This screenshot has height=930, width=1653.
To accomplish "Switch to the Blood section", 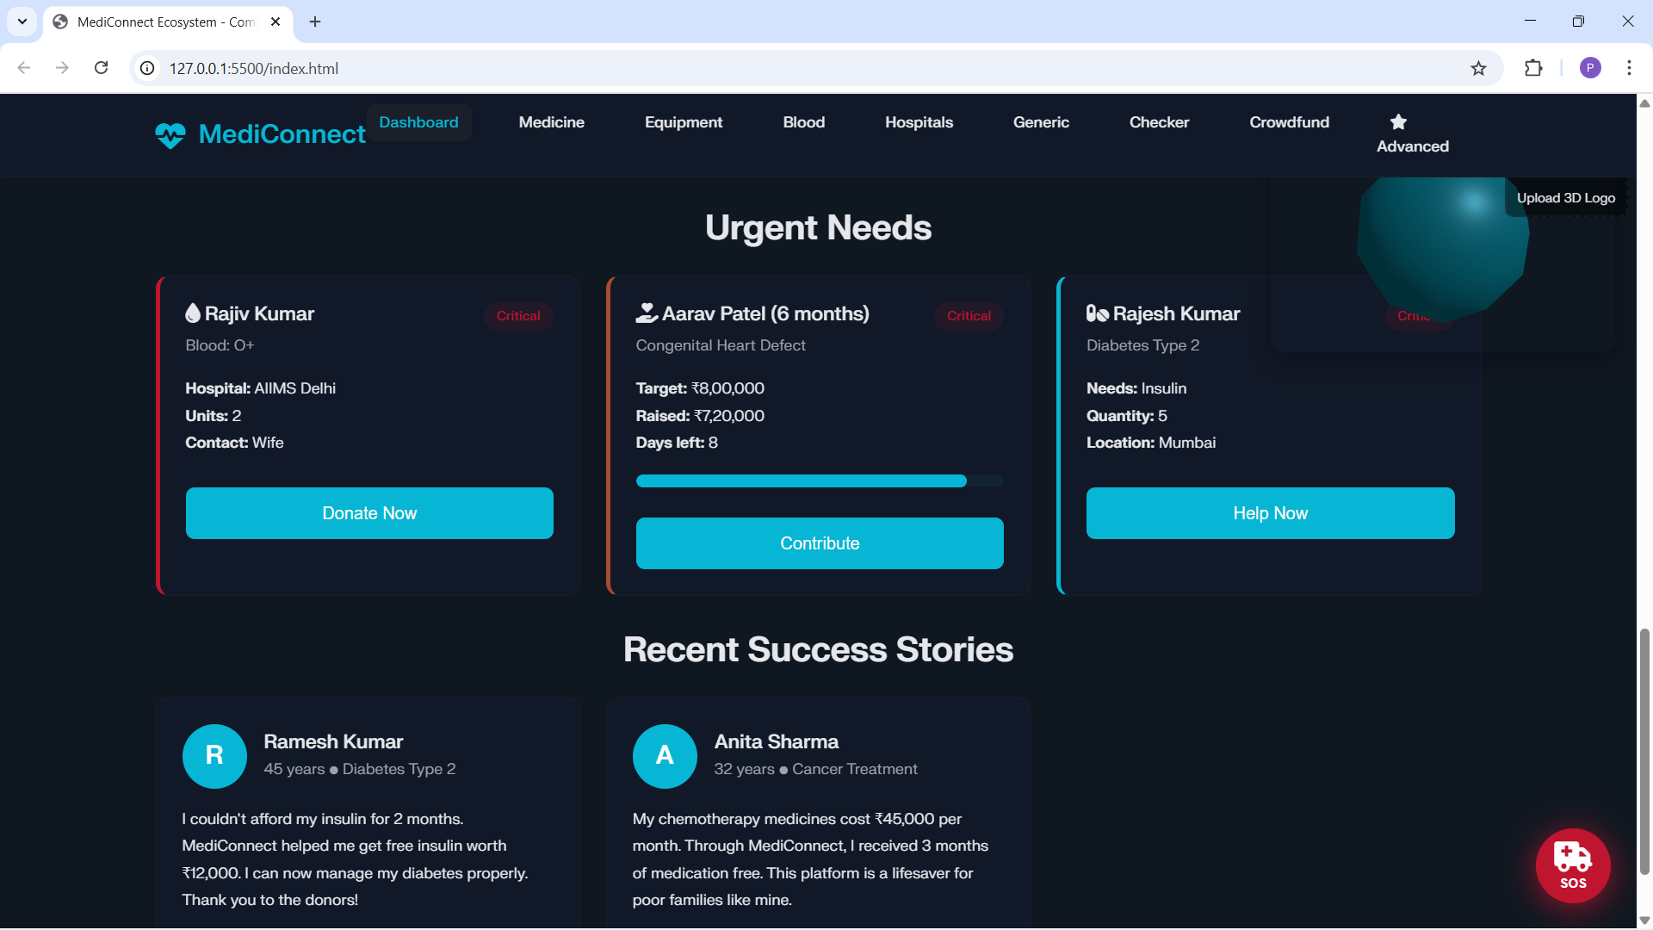I will point(803,122).
